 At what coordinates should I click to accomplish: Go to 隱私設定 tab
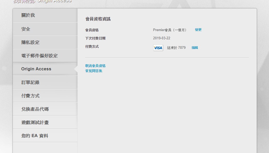[45, 42]
